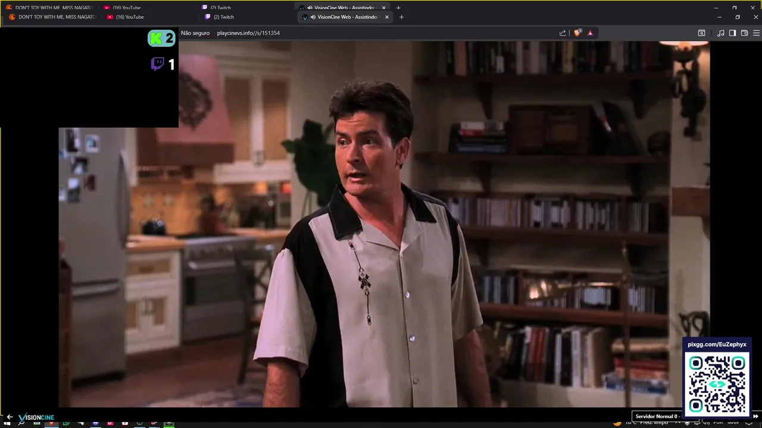
Task: Open the Windows Start button
Action: (8, 423)
